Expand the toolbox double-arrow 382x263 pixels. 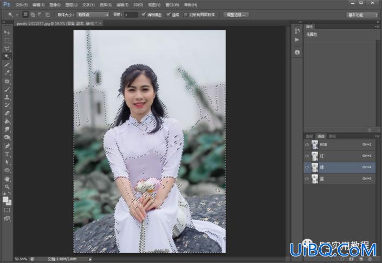[x=4, y=22]
